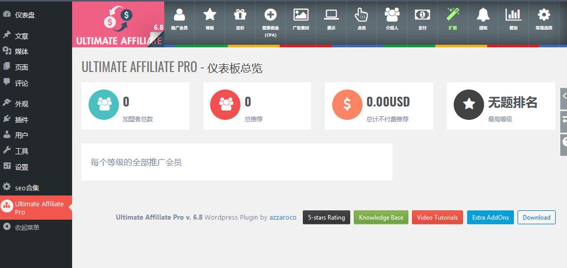The width and height of the screenshot is (567, 268).
Task: Open the Knowledge Base button
Action: (381, 218)
